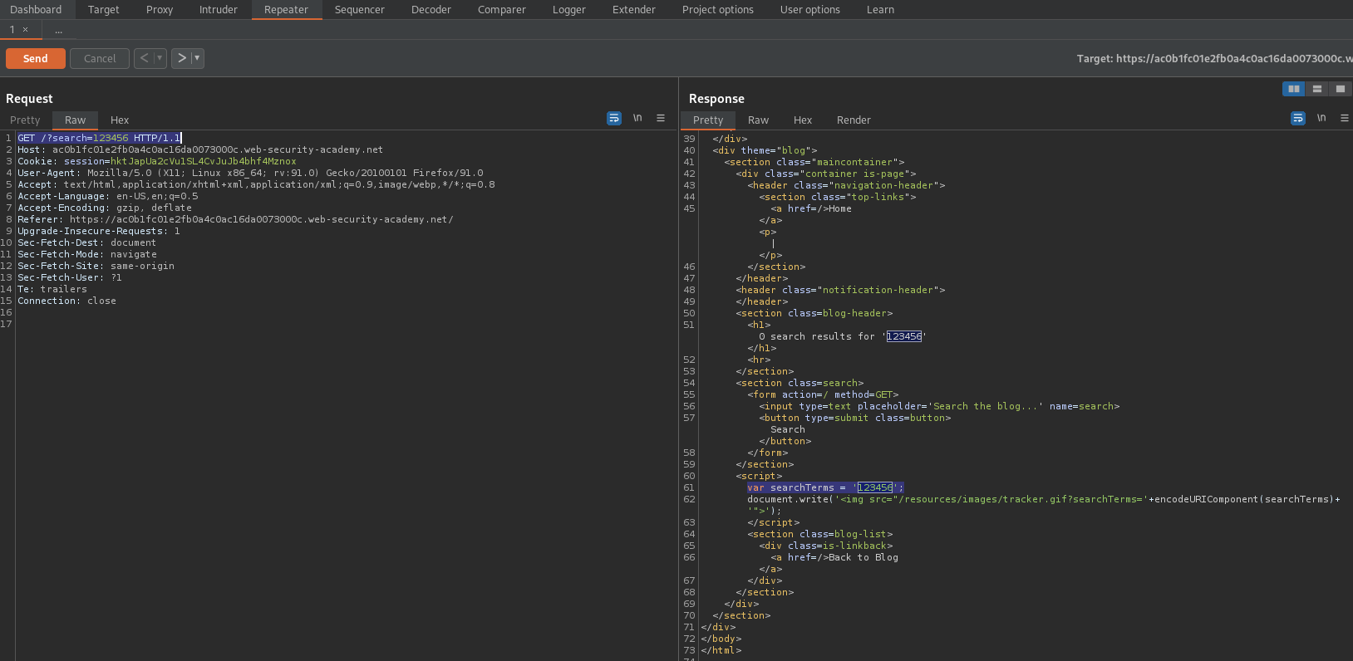Image resolution: width=1353 pixels, height=661 pixels.
Task: Select the Repeater main tab
Action: [287, 10]
